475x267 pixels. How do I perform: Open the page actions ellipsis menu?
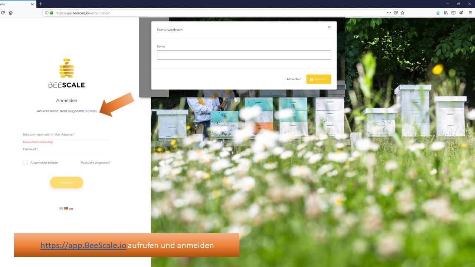click(389, 13)
